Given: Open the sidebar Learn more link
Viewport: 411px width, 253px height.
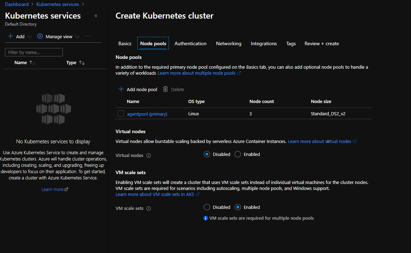Looking at the screenshot, I should 52,190.
